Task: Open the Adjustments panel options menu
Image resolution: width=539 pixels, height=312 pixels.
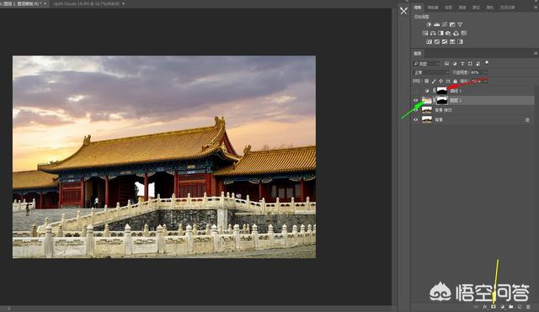Action: pyautogui.click(x=536, y=7)
